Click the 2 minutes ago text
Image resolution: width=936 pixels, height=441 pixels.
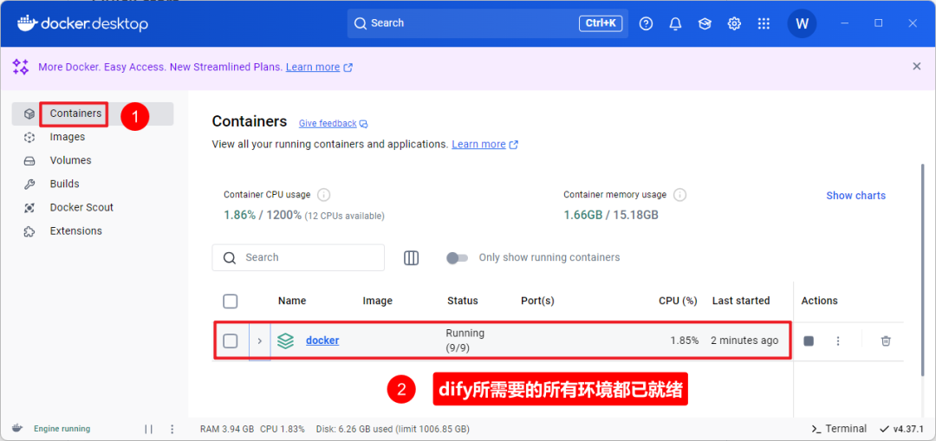(744, 340)
